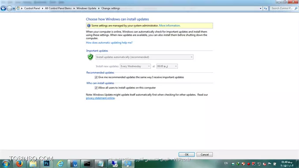Expand arrow after Windows Update breadcrumb
Screen dimensions: 299x168
(99, 8)
